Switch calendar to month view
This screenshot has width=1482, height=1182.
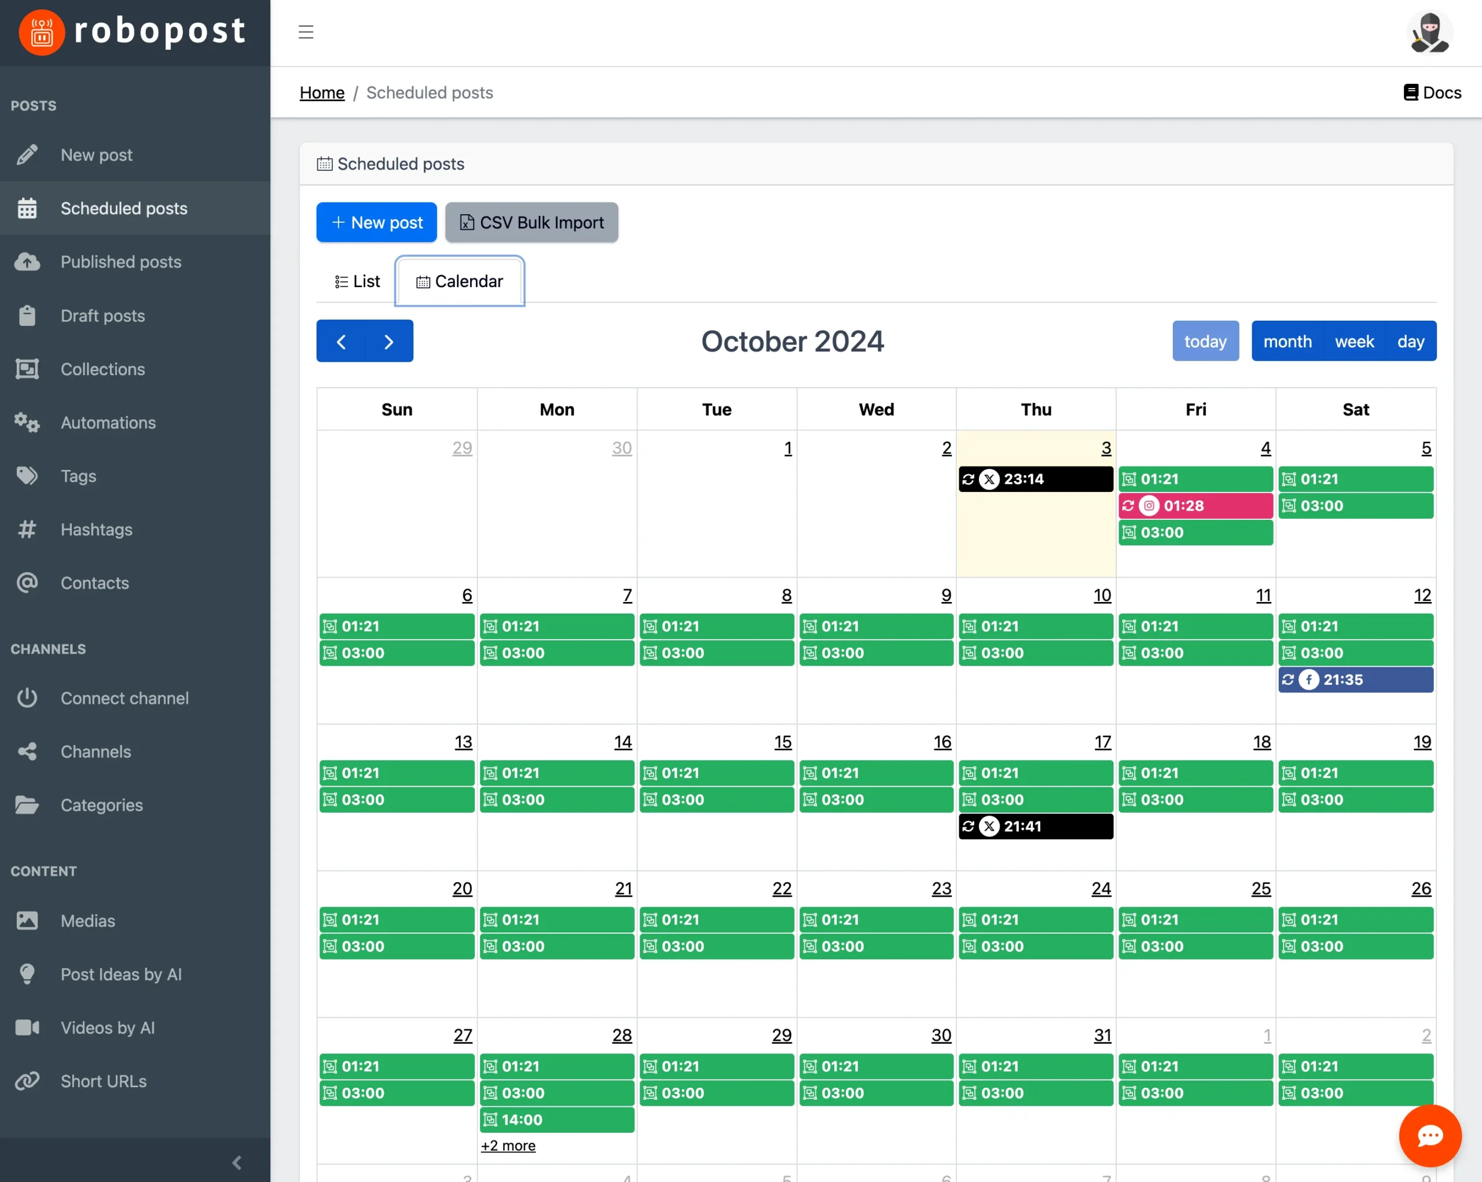pyautogui.click(x=1287, y=341)
